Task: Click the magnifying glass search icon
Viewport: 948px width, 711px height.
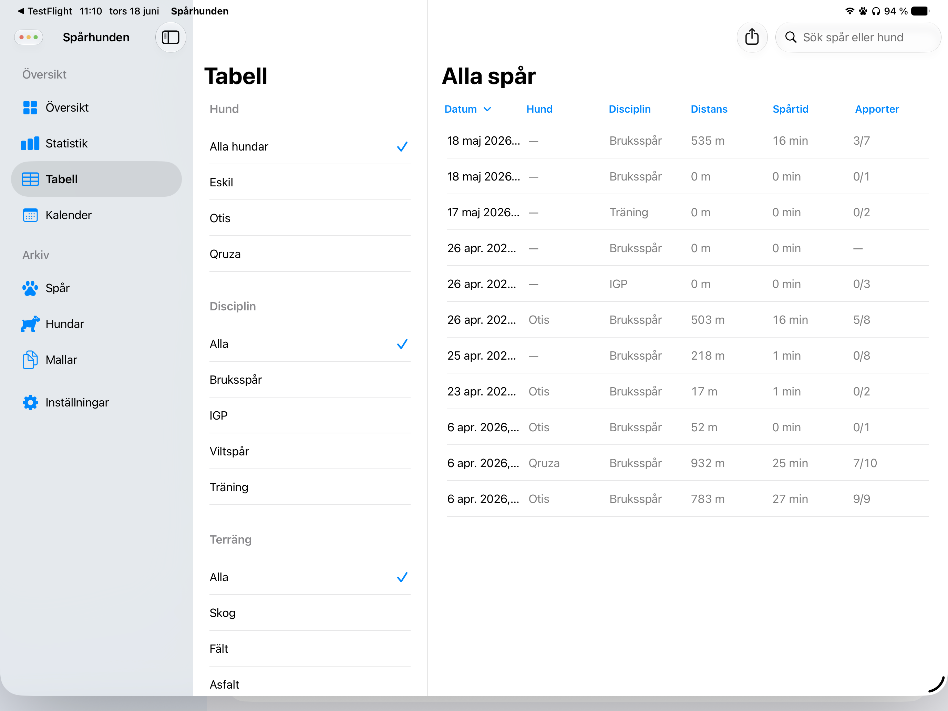Action: 791,37
